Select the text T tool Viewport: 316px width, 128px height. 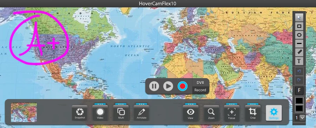tap(299, 61)
